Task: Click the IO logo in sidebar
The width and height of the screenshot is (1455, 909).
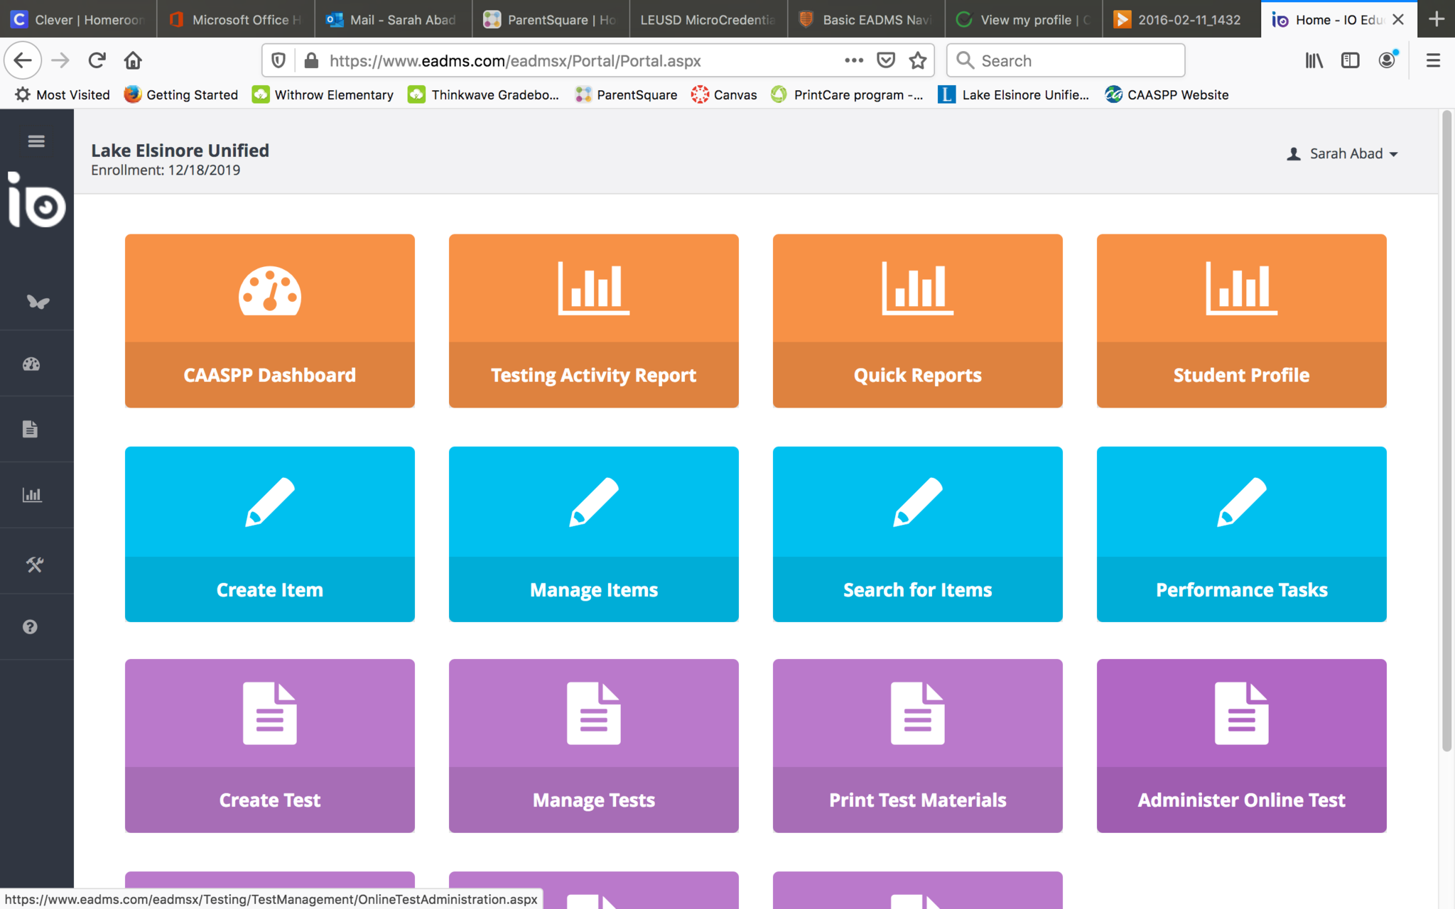Action: pos(36,201)
